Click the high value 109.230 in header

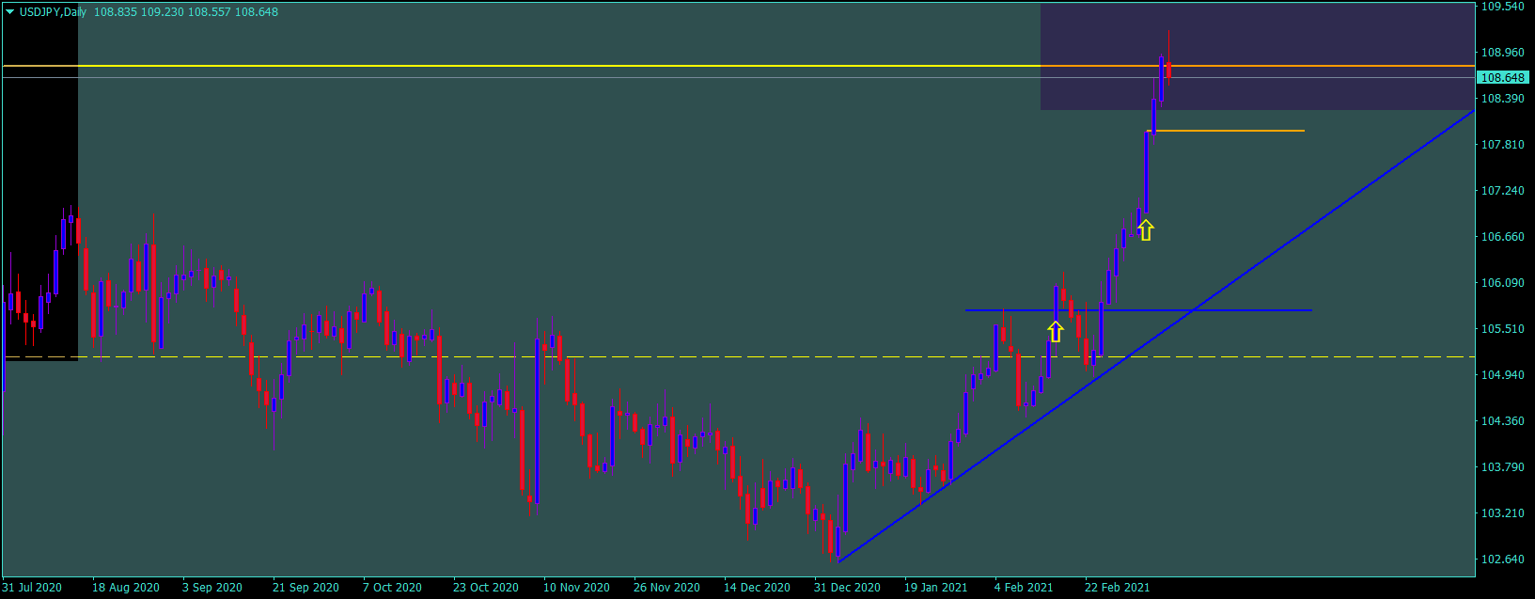click(162, 12)
